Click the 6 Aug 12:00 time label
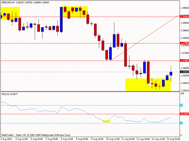The height and width of the screenshot is (141, 189). click(67, 139)
